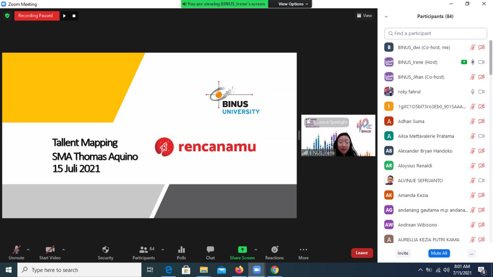The width and height of the screenshot is (493, 277).
Task: Open Firefox from the taskbar
Action: (x=239, y=270)
